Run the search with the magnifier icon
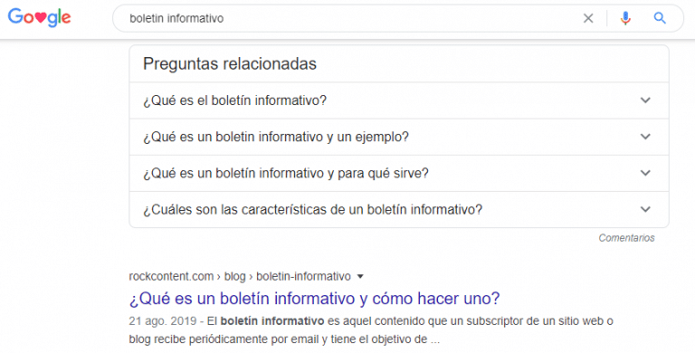The image size is (695, 353). [x=660, y=18]
